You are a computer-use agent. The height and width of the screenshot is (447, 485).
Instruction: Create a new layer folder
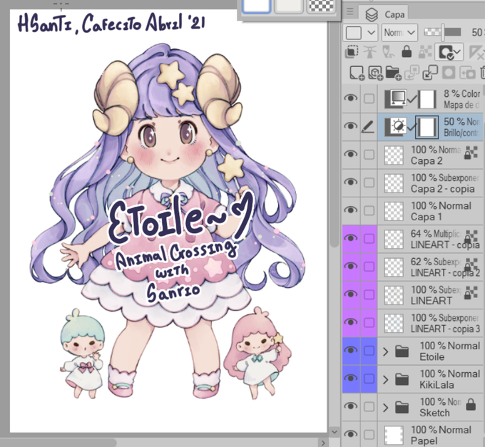coord(394,73)
